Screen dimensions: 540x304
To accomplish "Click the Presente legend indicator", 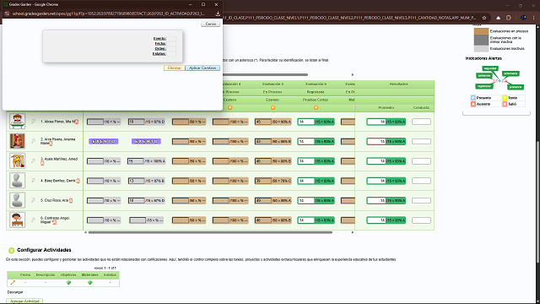I will (x=472, y=98).
